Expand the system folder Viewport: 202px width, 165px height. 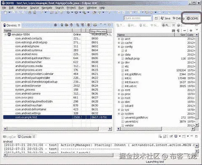(119, 114)
